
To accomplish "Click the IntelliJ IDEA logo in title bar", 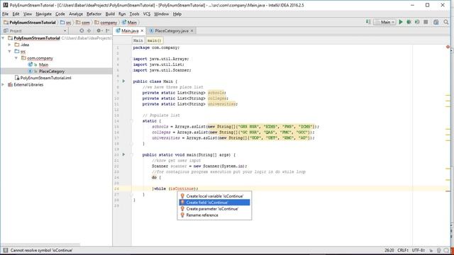I will pyautogui.click(x=5, y=5).
